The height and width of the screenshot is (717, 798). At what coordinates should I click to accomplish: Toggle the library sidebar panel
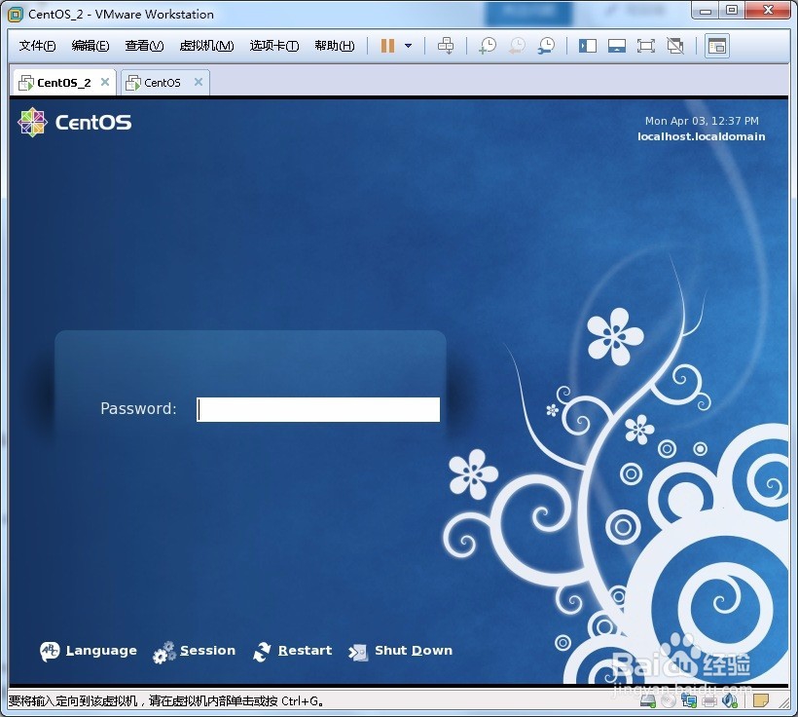point(588,46)
